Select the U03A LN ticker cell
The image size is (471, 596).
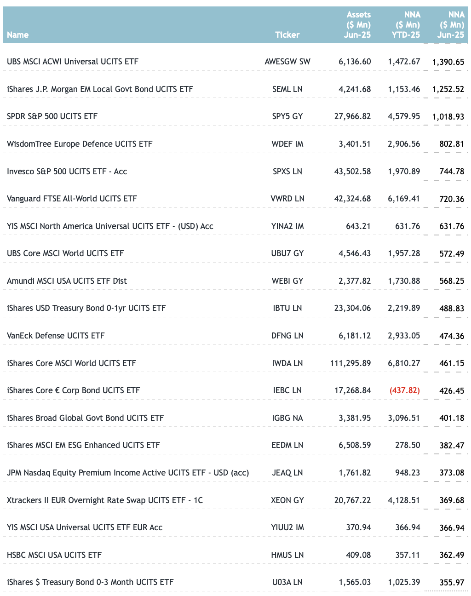click(x=287, y=582)
